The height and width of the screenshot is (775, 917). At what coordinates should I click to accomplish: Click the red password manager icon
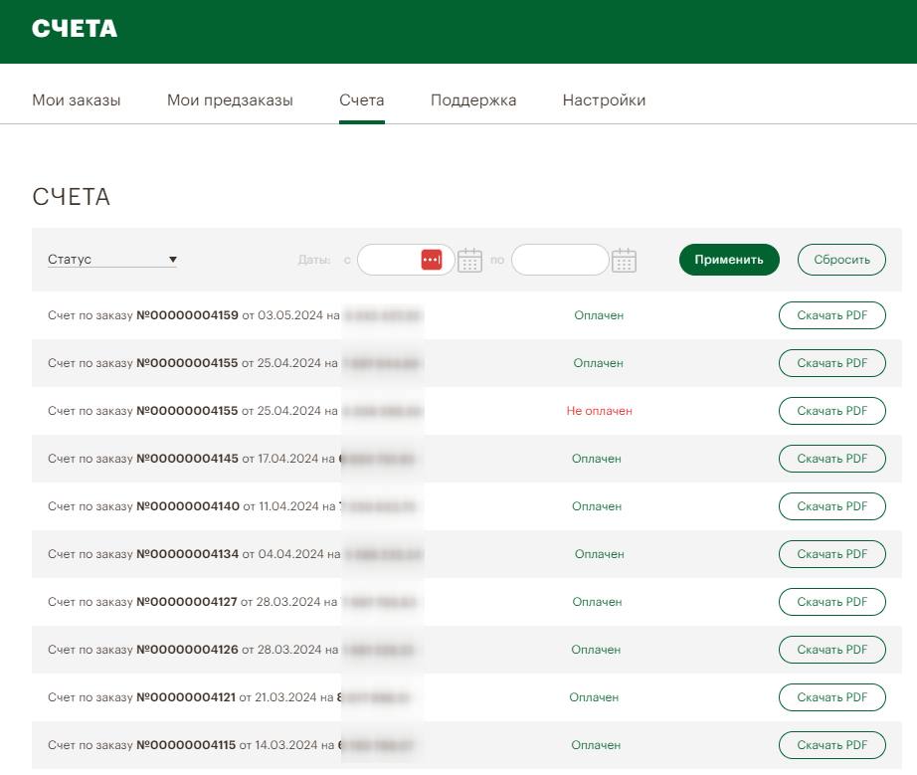click(x=431, y=260)
